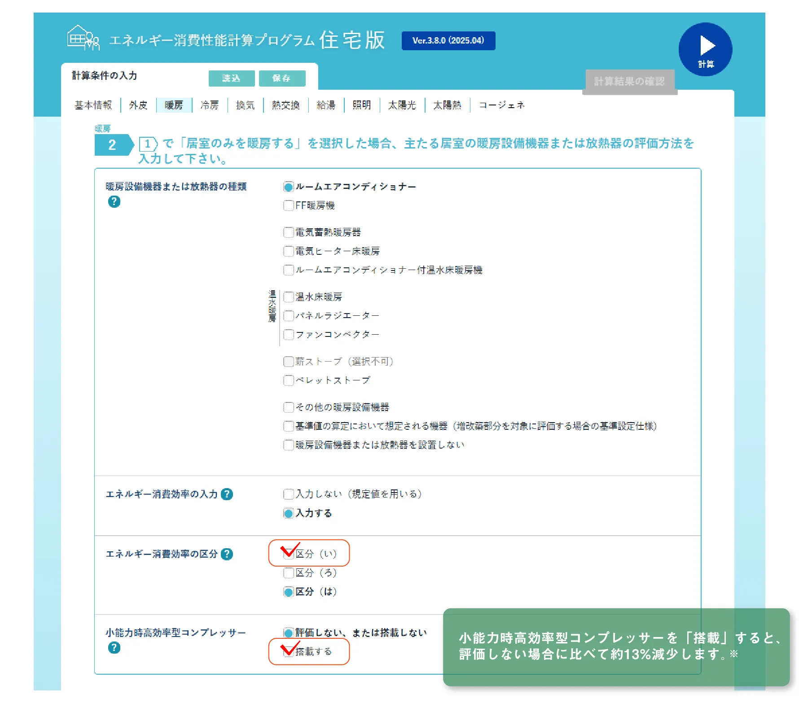Choose 搭載する for the compressor

coord(289,652)
